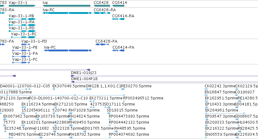Select EST EK162951.5prime
The image size is (258, 139).
(222, 98)
